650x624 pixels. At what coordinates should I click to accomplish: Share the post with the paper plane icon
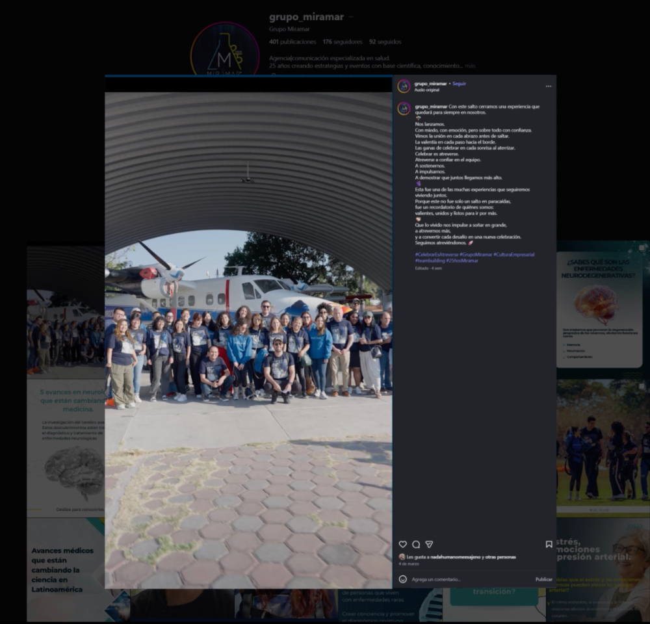pos(430,544)
